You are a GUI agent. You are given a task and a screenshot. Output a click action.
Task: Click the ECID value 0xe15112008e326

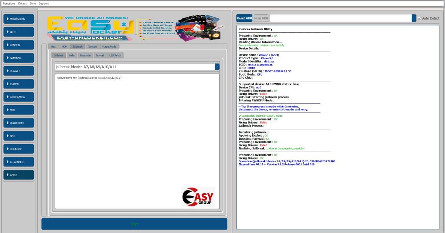click(260, 65)
